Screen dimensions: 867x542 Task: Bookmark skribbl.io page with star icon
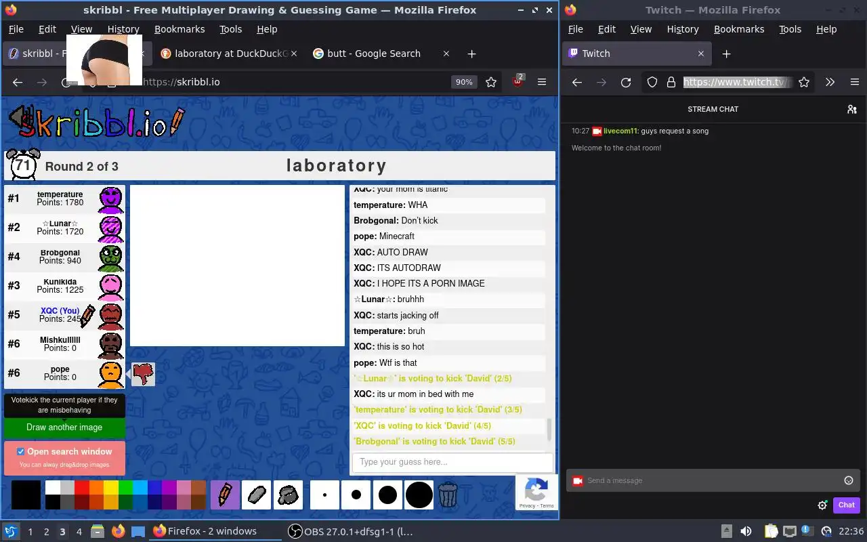tap(491, 82)
